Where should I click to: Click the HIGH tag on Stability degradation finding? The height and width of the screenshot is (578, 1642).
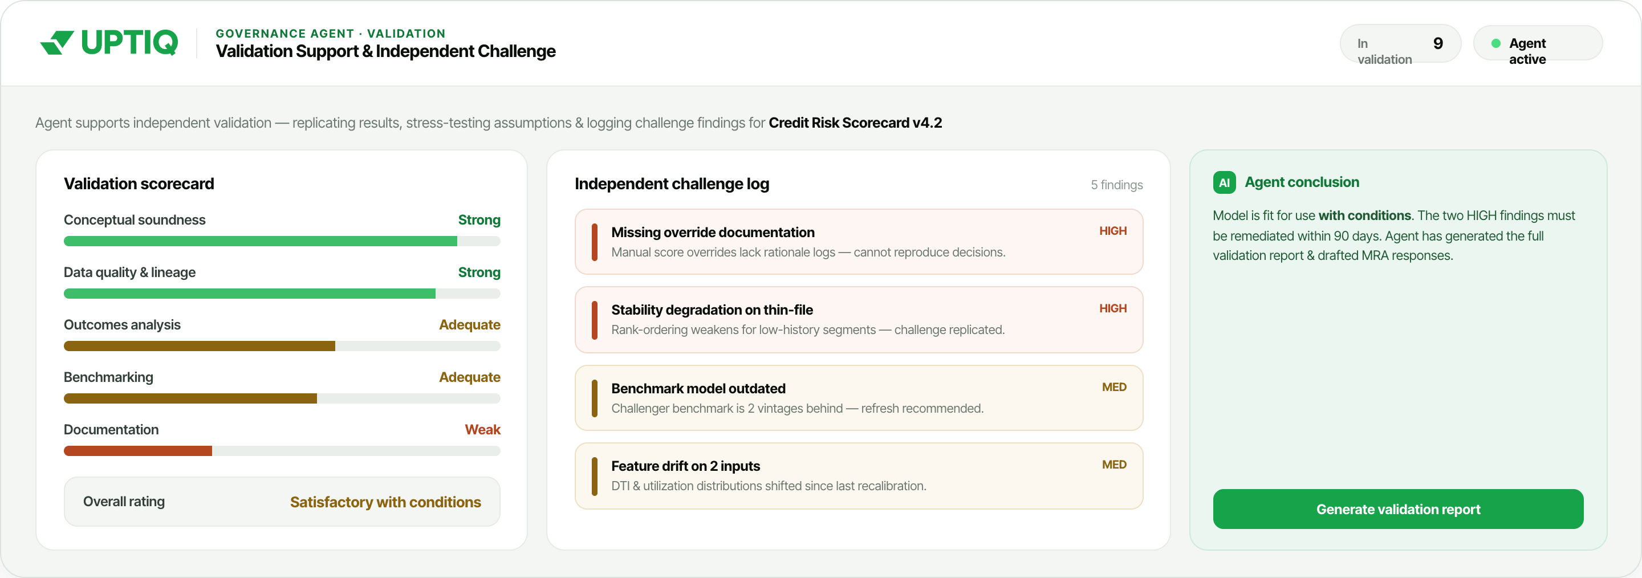coord(1112,308)
